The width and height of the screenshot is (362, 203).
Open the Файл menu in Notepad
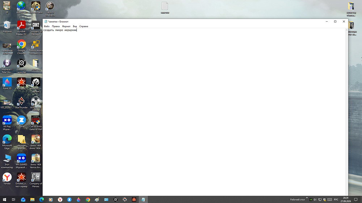click(47, 26)
